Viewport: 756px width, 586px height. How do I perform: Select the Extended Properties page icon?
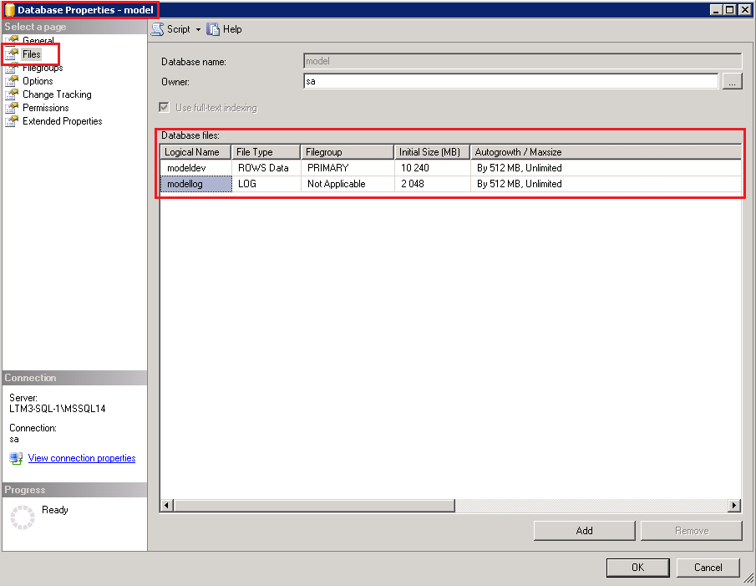click(x=11, y=121)
